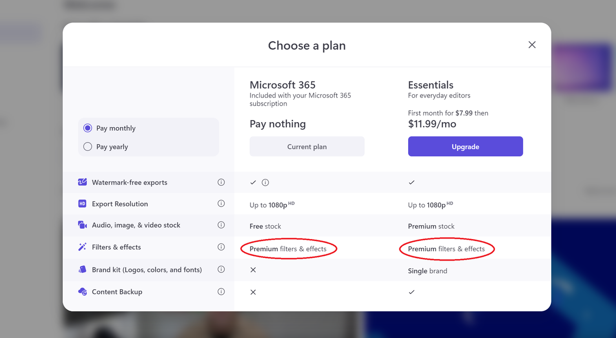The image size is (616, 338).
Task: Click the Current plan button
Action: pyautogui.click(x=307, y=146)
